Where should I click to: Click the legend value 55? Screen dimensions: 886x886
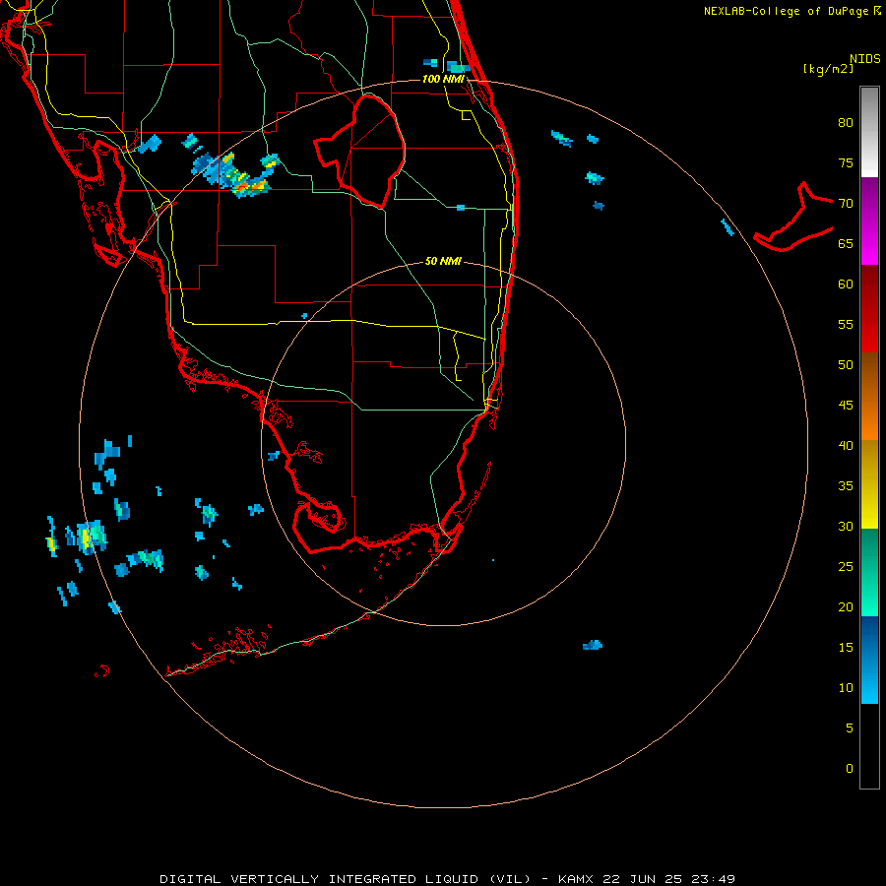846,325
